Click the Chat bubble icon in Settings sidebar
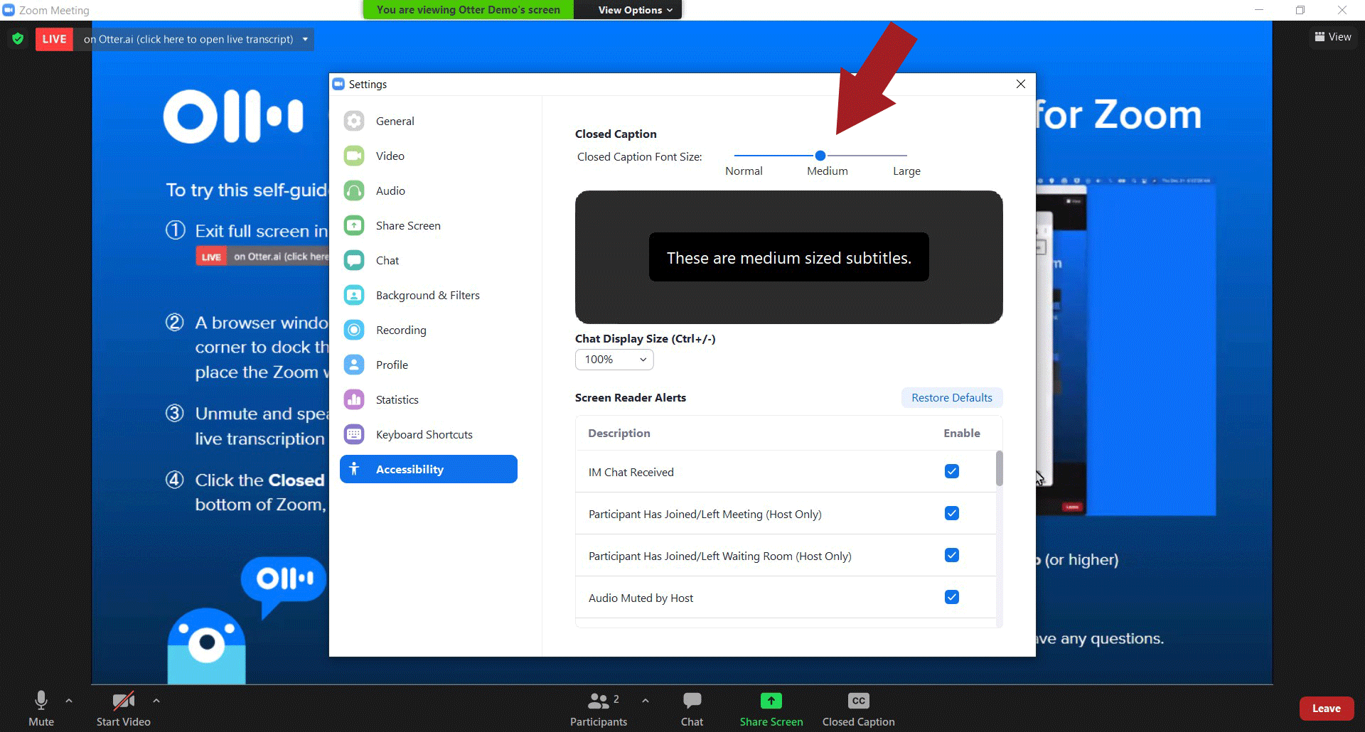The image size is (1365, 732). click(x=354, y=260)
